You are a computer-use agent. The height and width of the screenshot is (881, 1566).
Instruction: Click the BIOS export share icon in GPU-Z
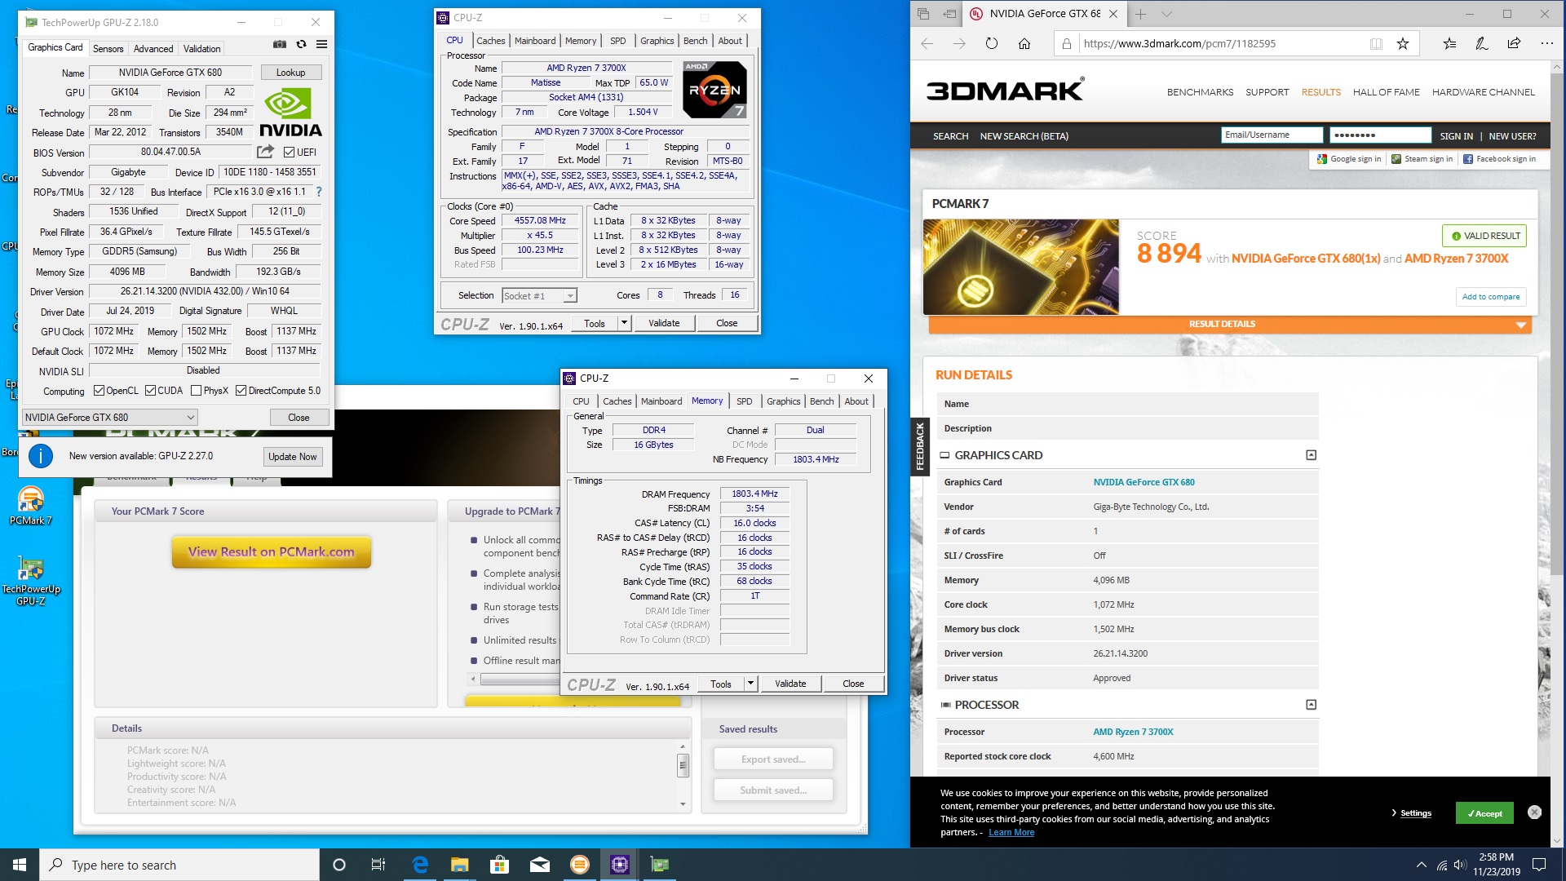(265, 152)
